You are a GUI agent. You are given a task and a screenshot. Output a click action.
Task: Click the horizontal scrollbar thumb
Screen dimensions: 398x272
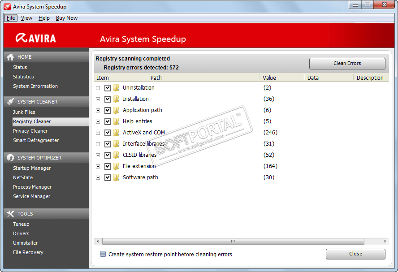pyautogui.click(x=233, y=241)
